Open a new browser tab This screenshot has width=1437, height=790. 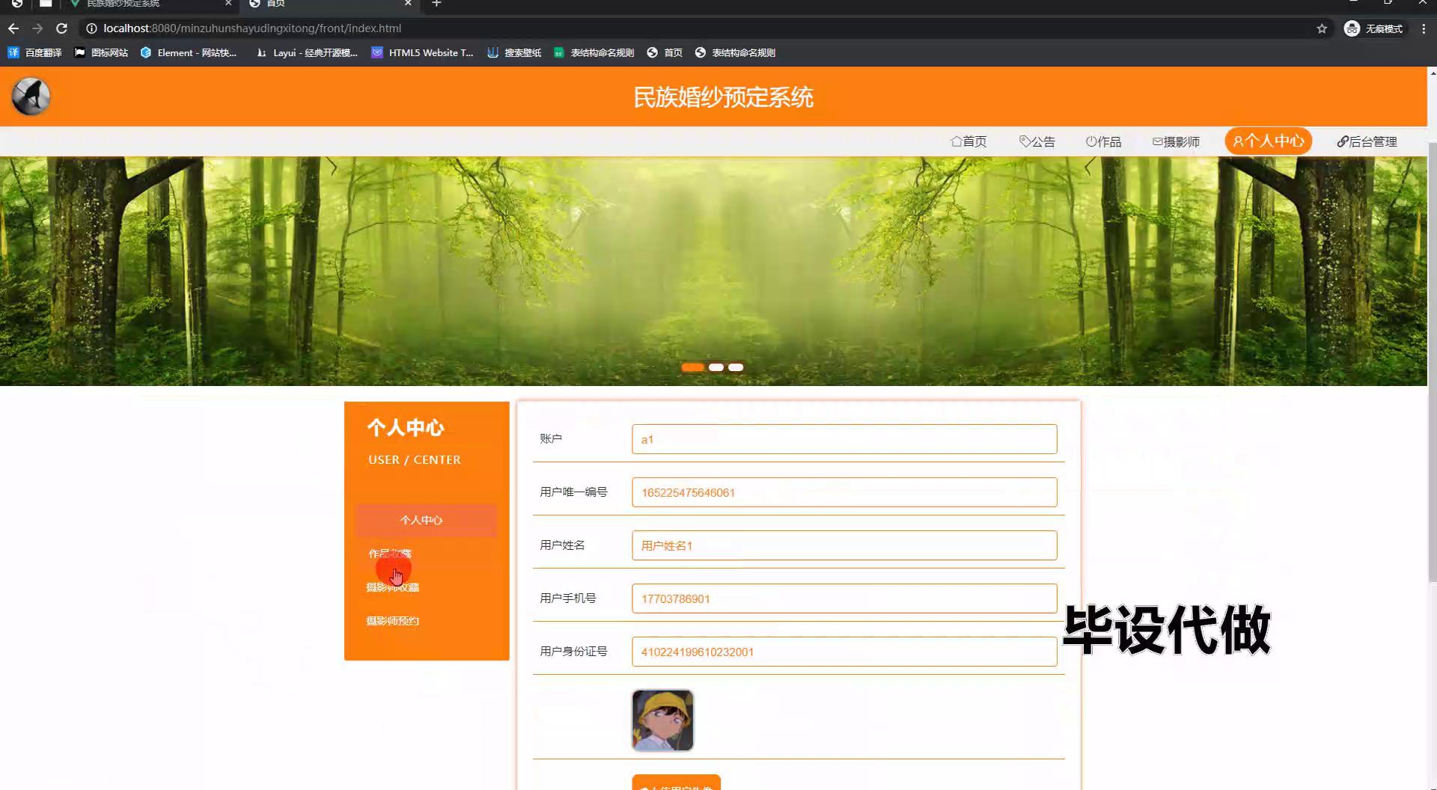436,4
